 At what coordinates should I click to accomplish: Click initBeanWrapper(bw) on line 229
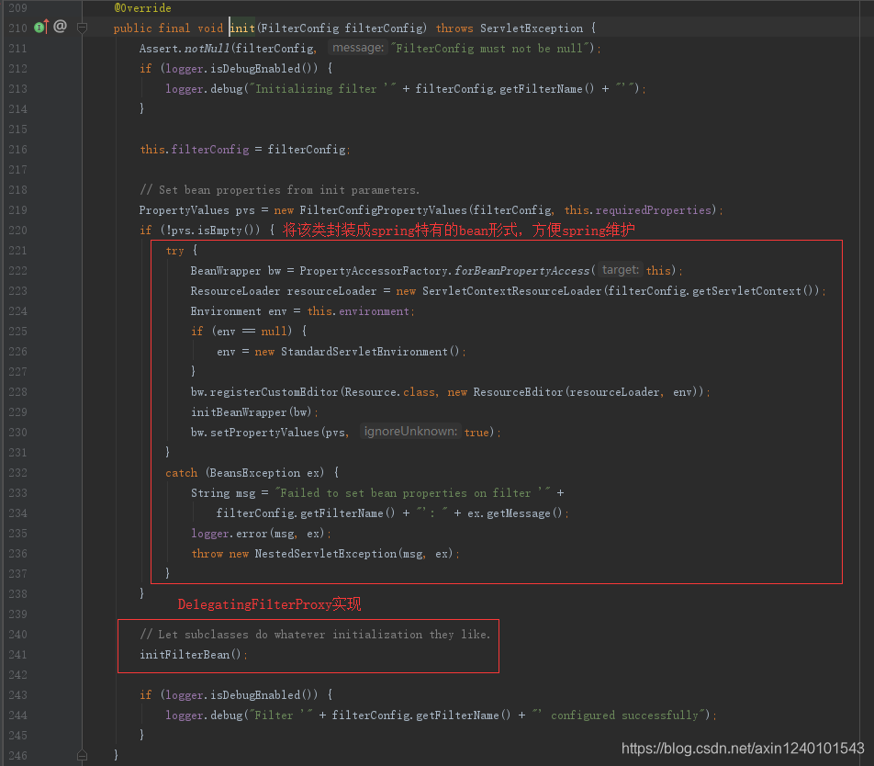tap(251, 412)
